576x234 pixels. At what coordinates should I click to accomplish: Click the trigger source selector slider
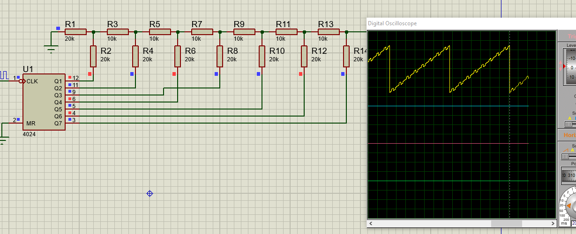tap(570, 124)
